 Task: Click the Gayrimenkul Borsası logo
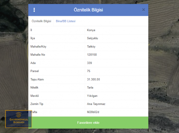click(18, 119)
